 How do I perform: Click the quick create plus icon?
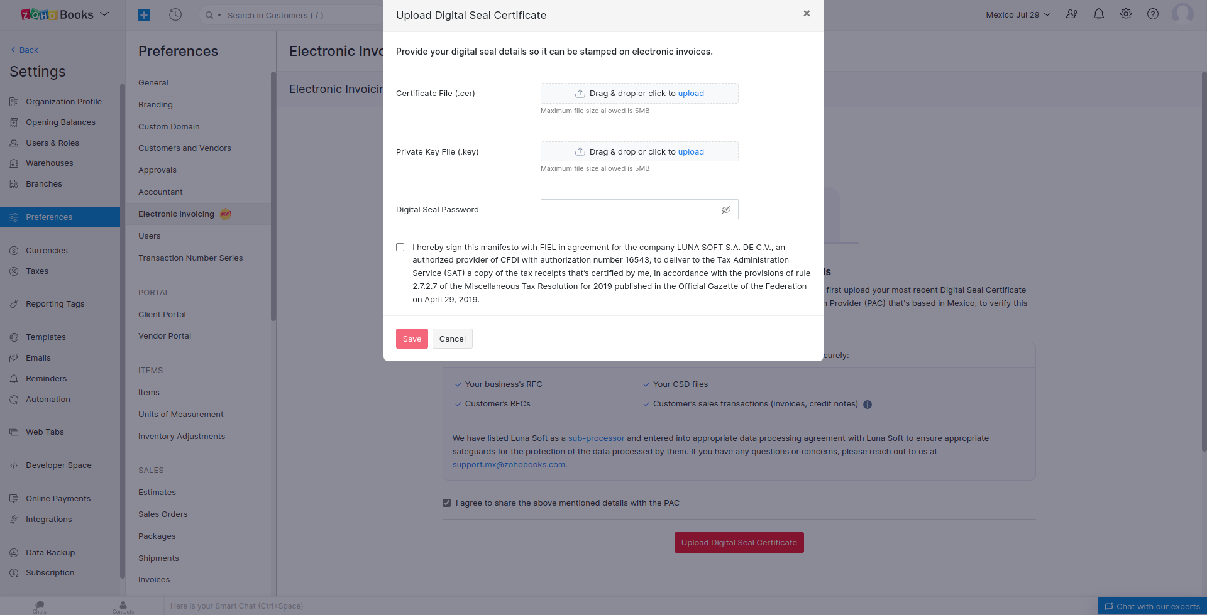click(143, 14)
